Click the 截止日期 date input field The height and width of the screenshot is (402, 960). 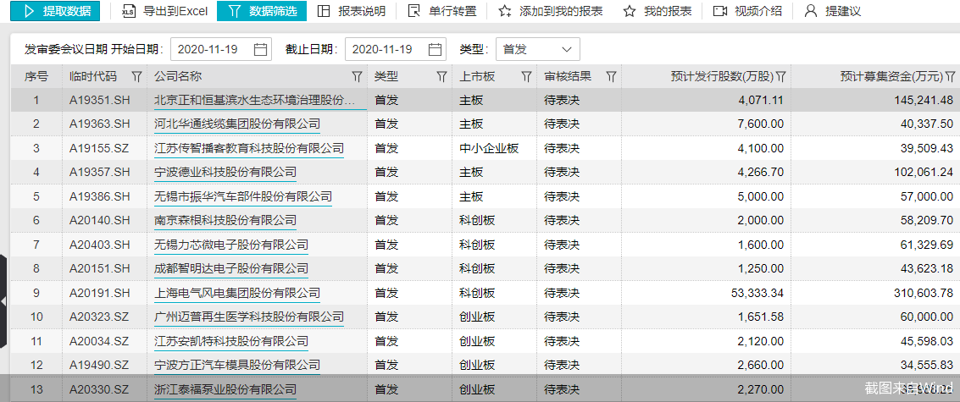(396, 50)
